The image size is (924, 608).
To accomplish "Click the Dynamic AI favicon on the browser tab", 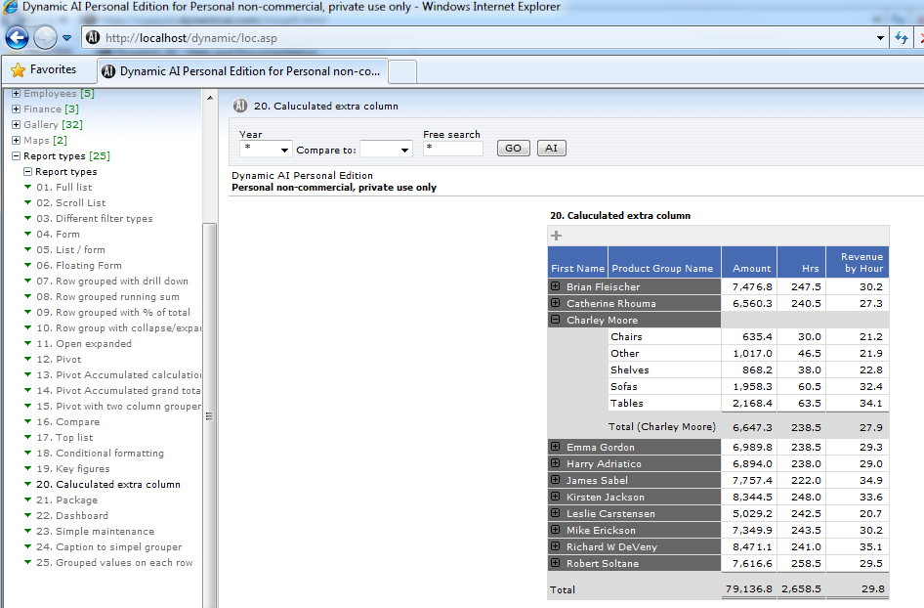I will point(107,70).
